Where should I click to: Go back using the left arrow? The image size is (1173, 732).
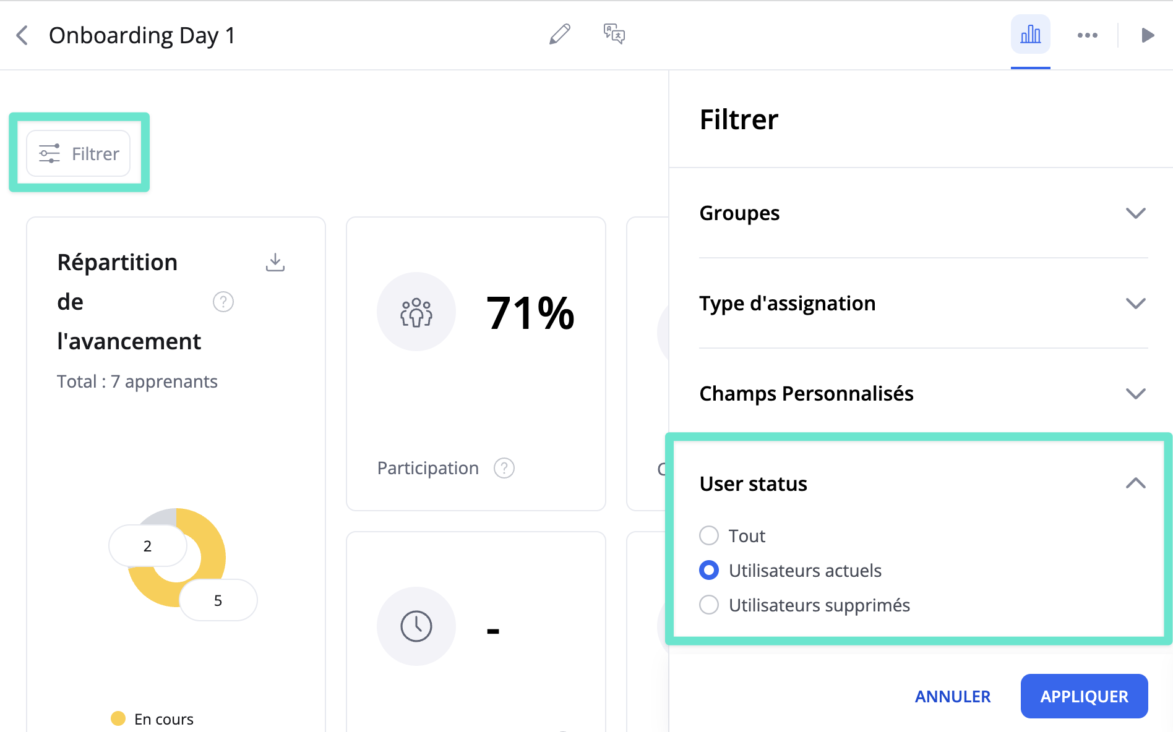[x=22, y=35]
